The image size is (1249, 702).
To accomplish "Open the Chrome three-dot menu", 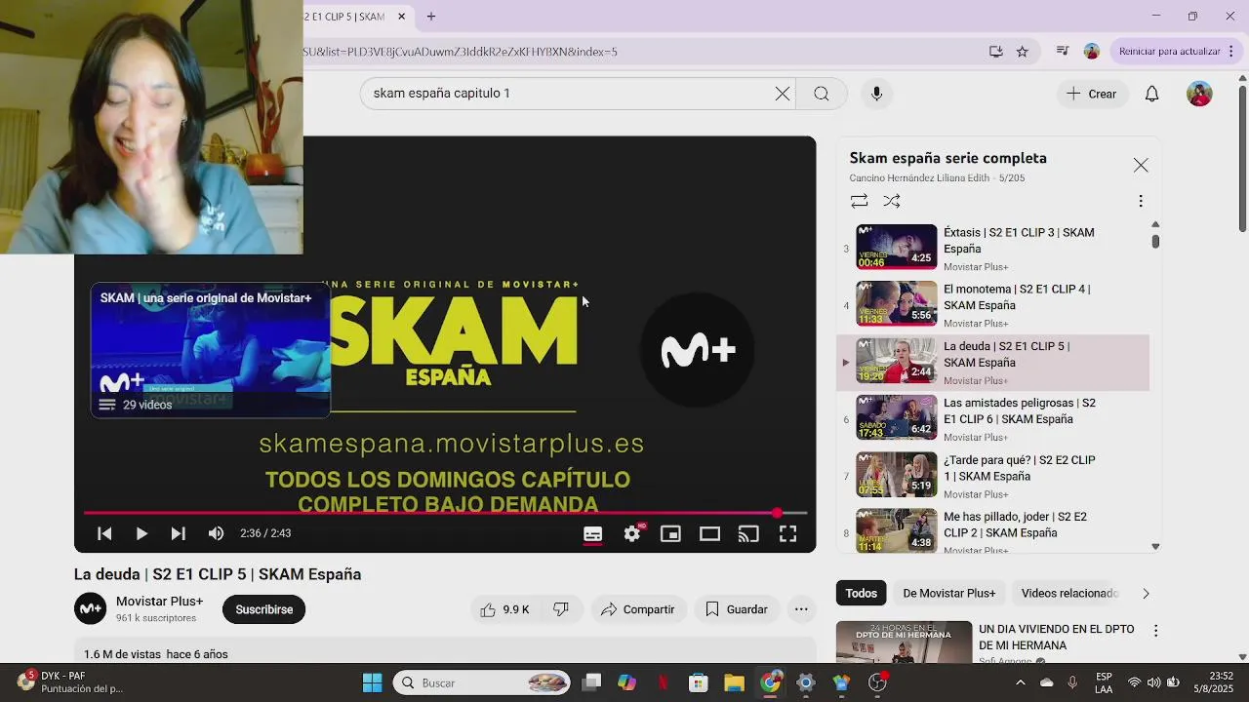I will pyautogui.click(x=1233, y=52).
